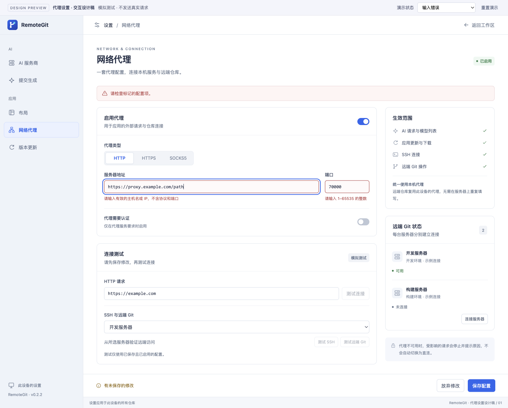Focus the 端口 port input field

347,187
